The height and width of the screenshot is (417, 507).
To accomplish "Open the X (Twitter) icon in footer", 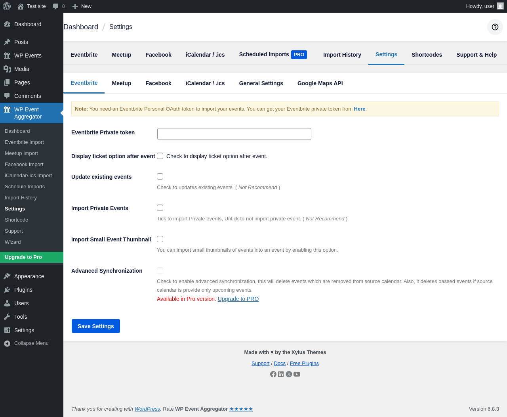I will click(289, 374).
